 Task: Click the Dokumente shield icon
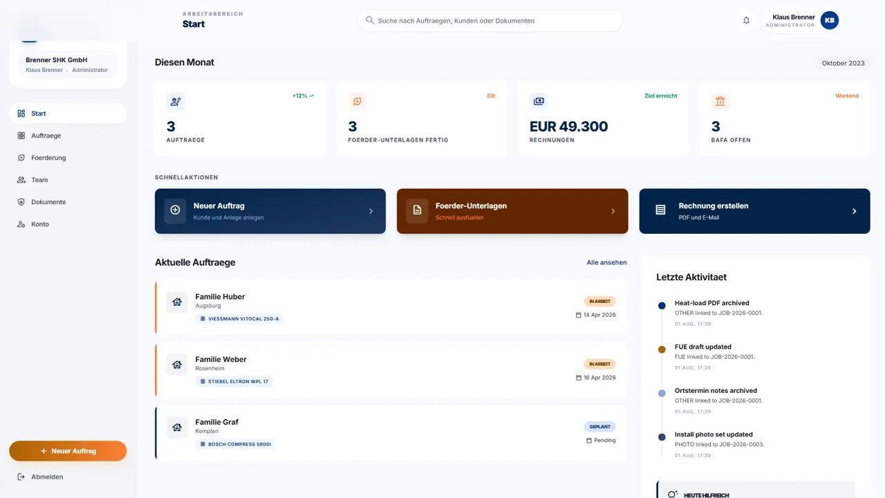(21, 202)
